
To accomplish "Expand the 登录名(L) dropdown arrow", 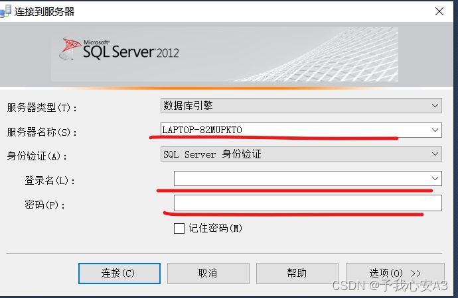I will 435,178.
